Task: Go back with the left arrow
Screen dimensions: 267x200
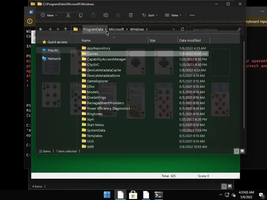Action: [x=41, y=29]
